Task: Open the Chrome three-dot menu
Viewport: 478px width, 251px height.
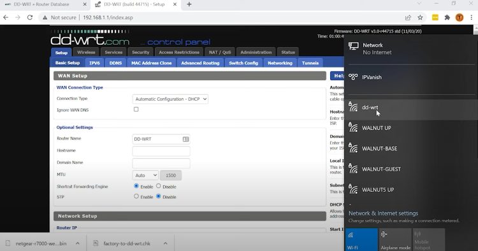Action: click(471, 17)
